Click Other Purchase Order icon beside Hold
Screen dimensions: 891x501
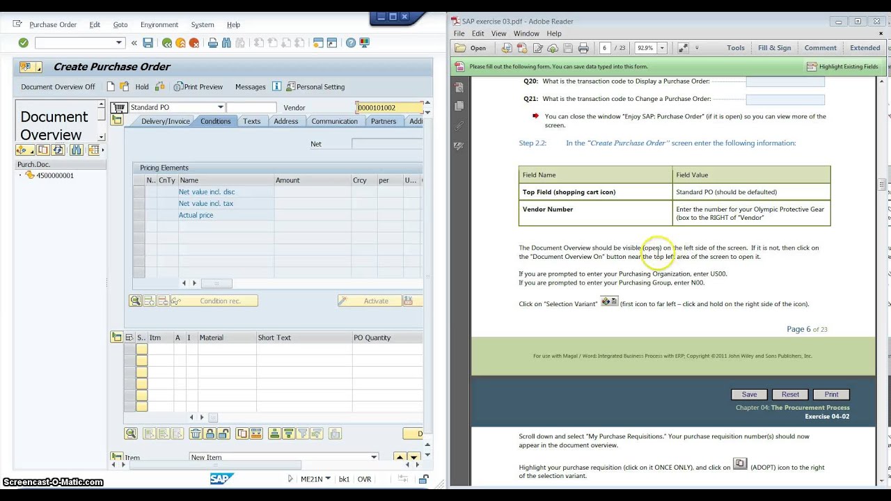pos(124,87)
